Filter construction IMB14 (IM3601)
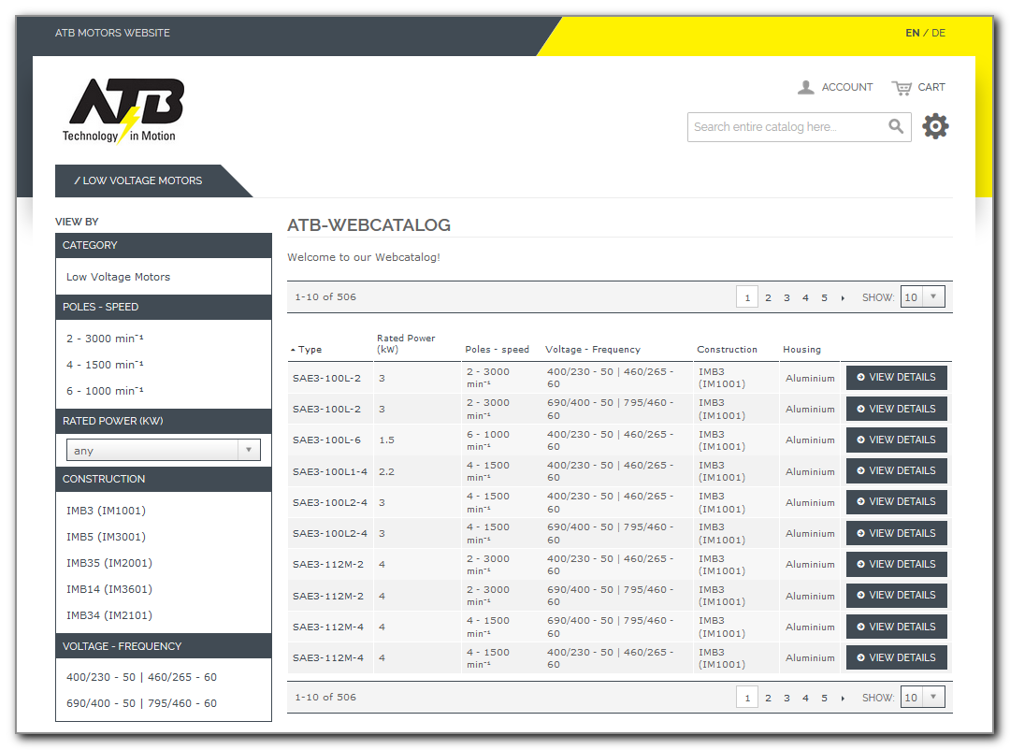 [x=108, y=589]
